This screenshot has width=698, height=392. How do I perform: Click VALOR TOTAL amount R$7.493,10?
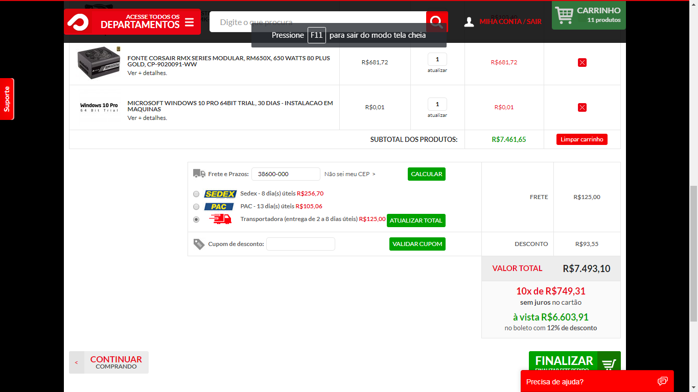(587, 268)
